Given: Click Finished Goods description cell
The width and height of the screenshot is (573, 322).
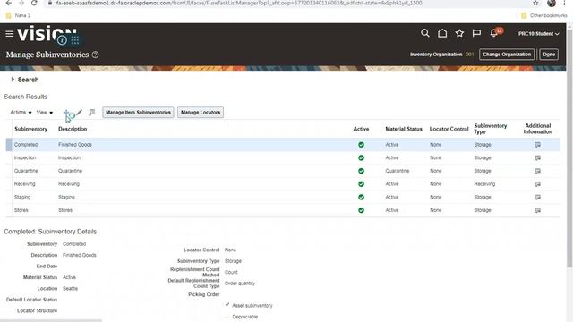Looking at the screenshot, I should pos(75,145).
